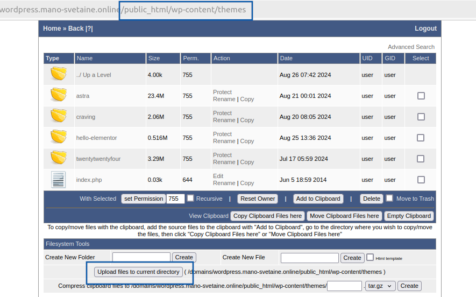Click Rename for craving
The height and width of the screenshot is (297, 476).
[x=224, y=121]
